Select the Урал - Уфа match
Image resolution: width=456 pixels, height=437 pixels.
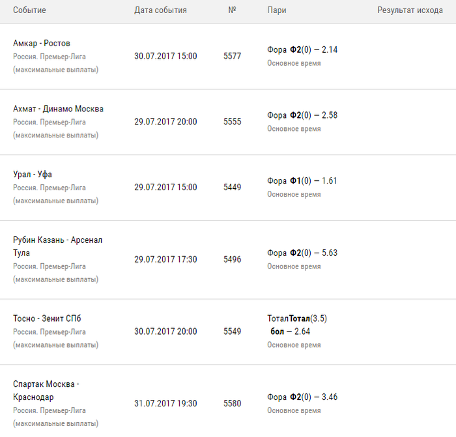tap(33, 175)
